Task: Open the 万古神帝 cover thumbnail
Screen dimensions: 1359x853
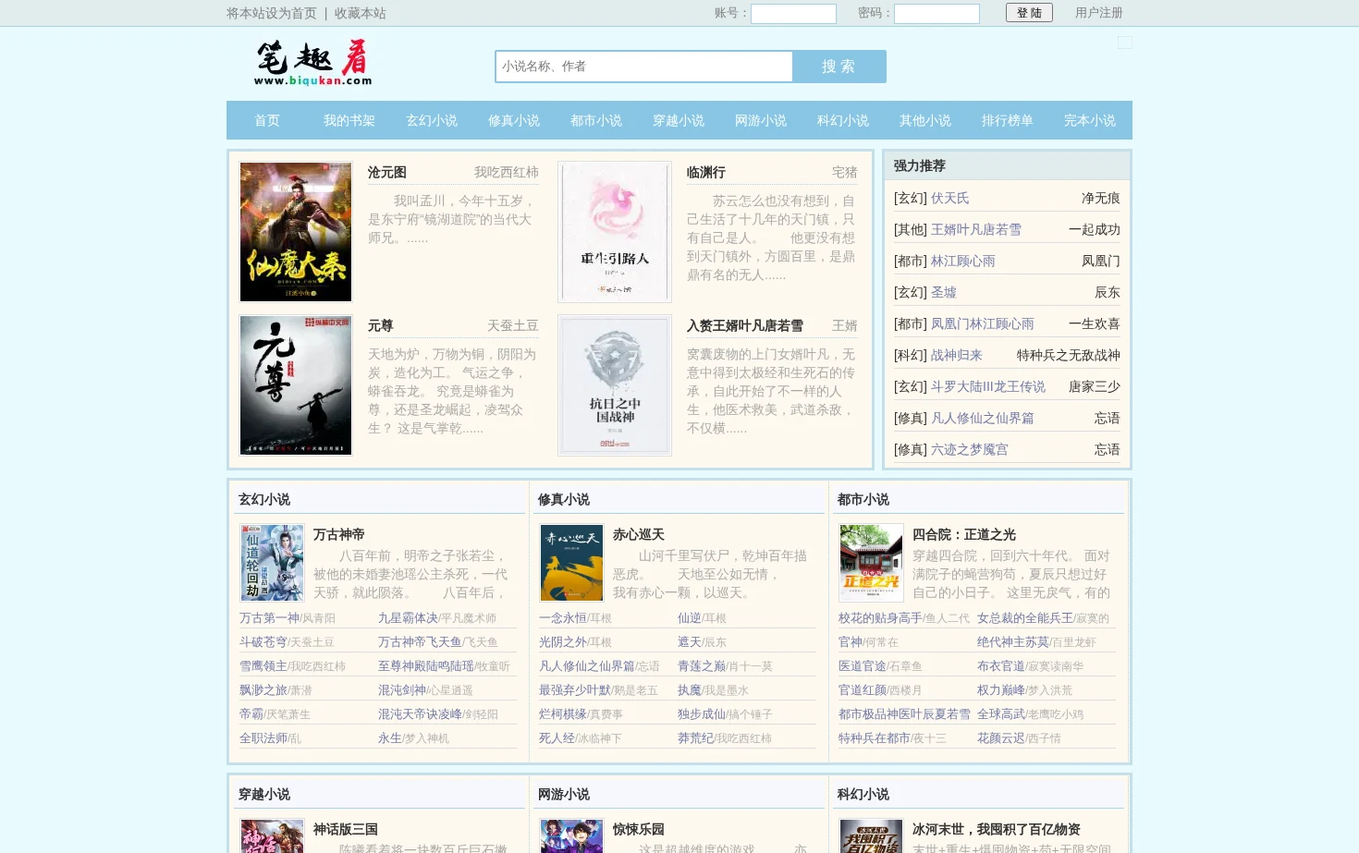Action: (272, 563)
